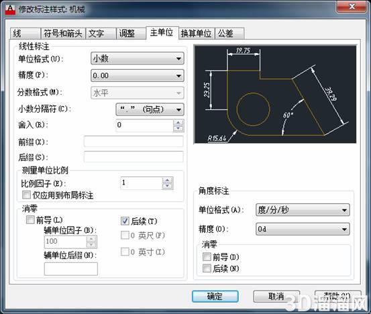This screenshot has height=314, width=371.
Task: Click the 辅单位后缀(N) text field
Action: point(70,269)
